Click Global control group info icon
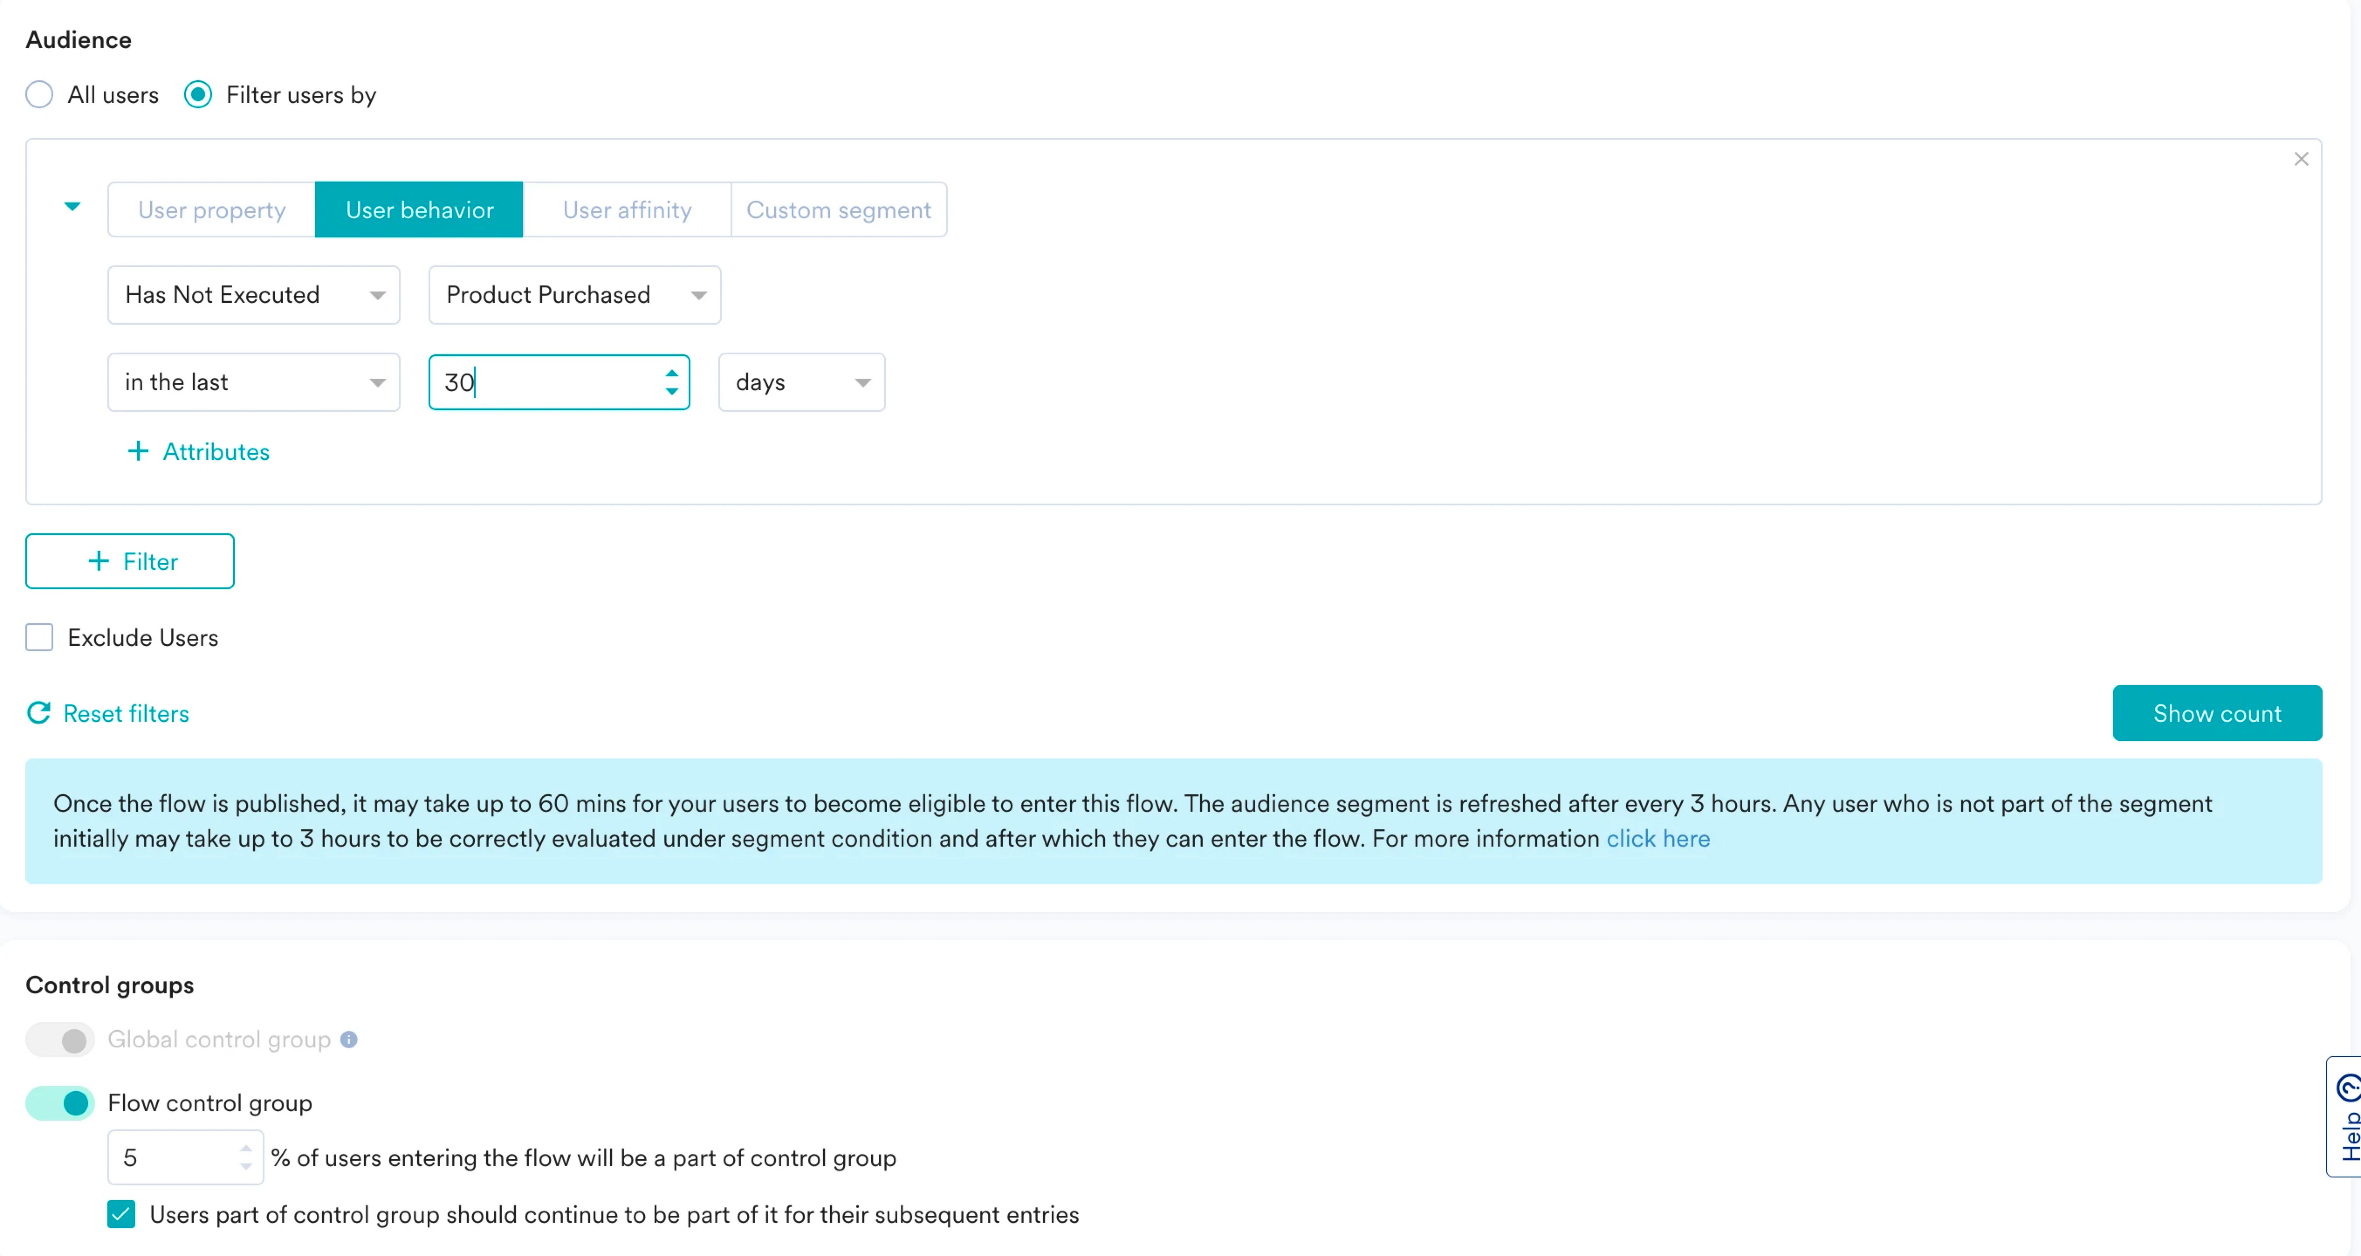The image size is (2361, 1256). 348,1040
